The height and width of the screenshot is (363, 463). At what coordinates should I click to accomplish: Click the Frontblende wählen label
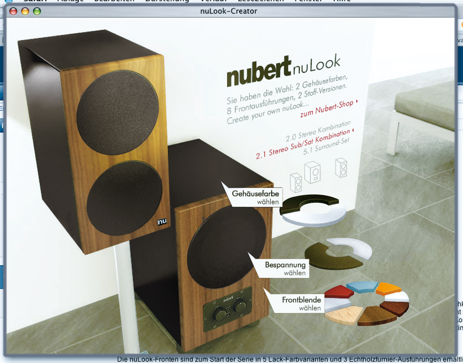[x=301, y=303]
